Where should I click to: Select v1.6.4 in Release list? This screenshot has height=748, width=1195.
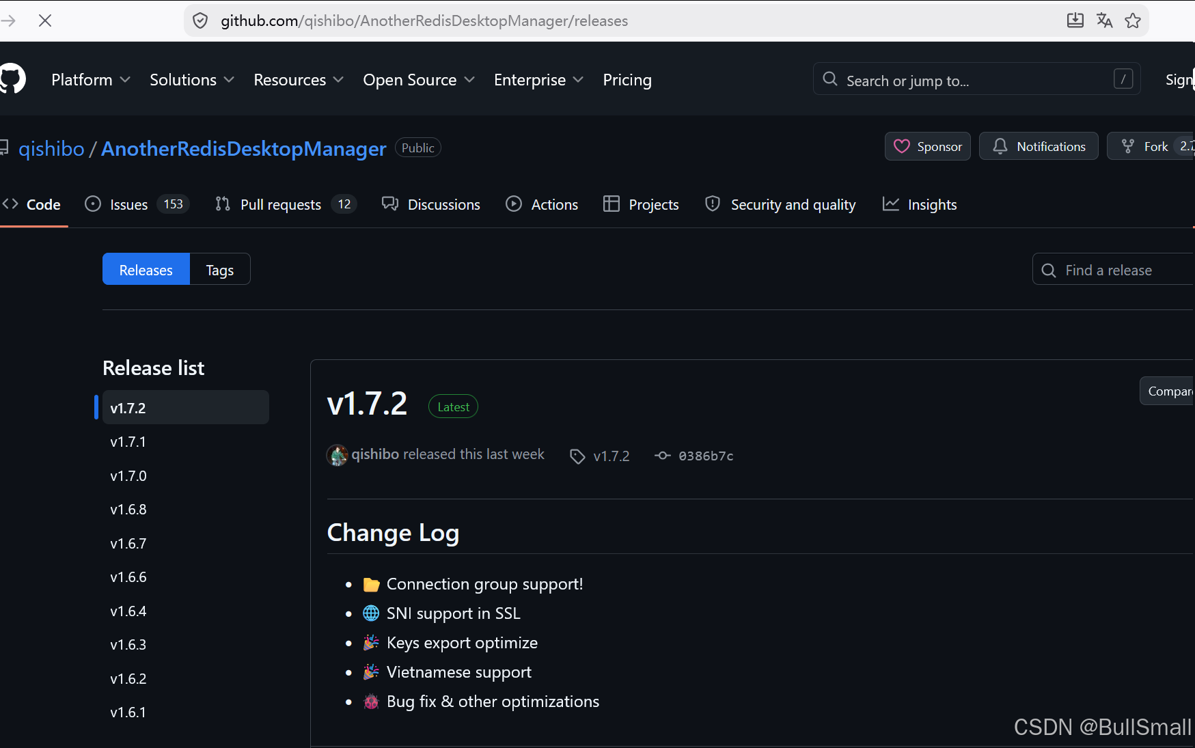(x=186, y=611)
